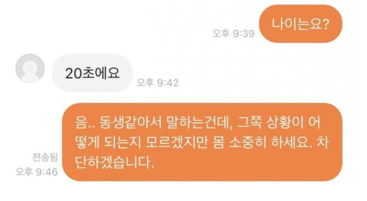Select the long orange message starting with '음..'
This screenshot has height=201, width=367.
coord(202,142)
